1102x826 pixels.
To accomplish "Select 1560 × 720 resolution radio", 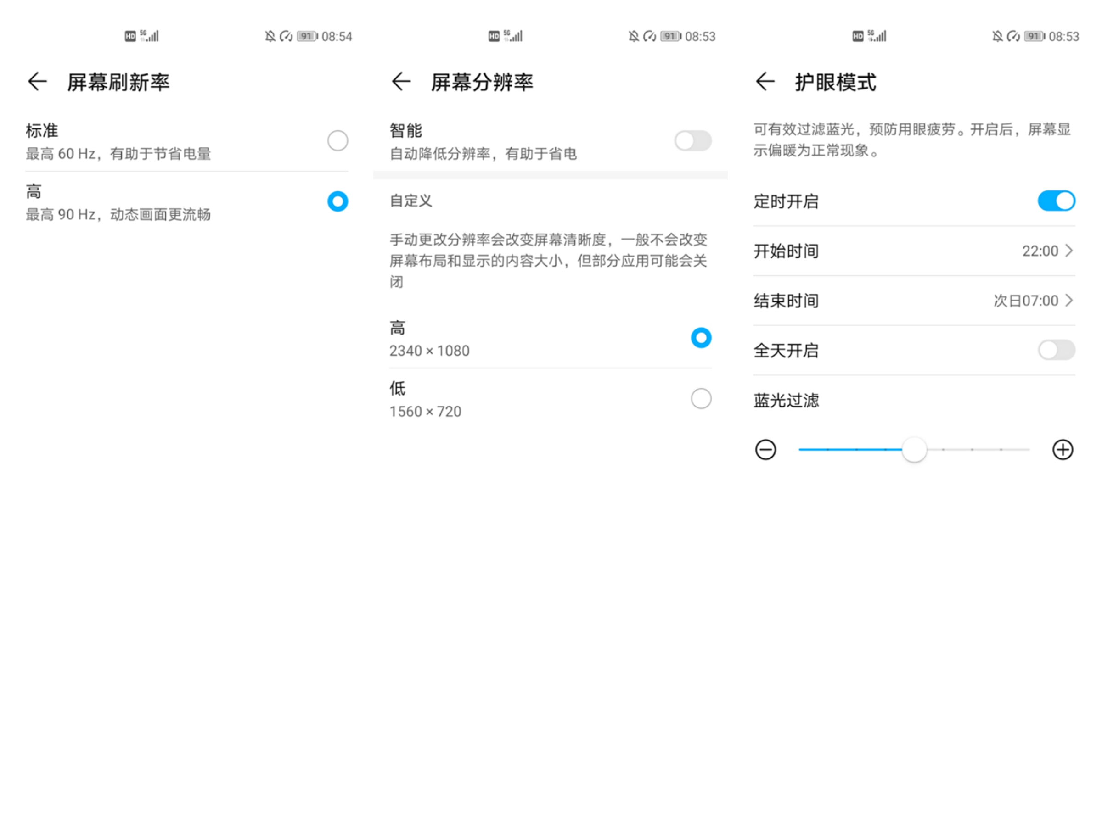I will pos(701,399).
